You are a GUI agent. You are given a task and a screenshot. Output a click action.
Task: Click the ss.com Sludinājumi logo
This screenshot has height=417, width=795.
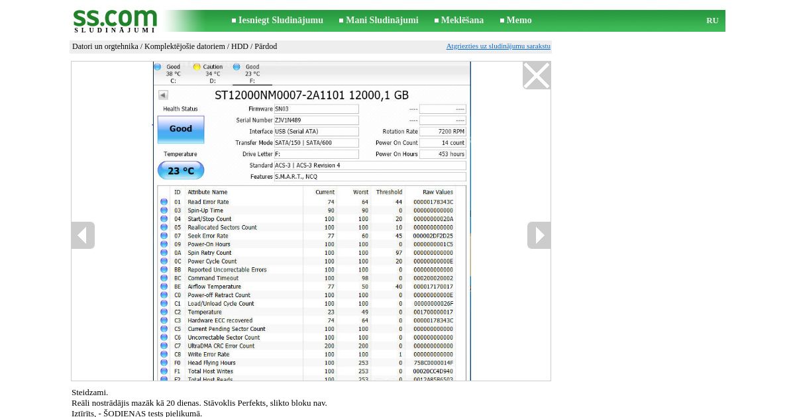click(x=115, y=21)
